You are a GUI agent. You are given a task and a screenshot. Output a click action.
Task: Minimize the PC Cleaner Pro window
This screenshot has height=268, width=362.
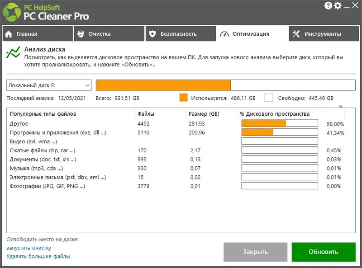[x=347, y=7]
